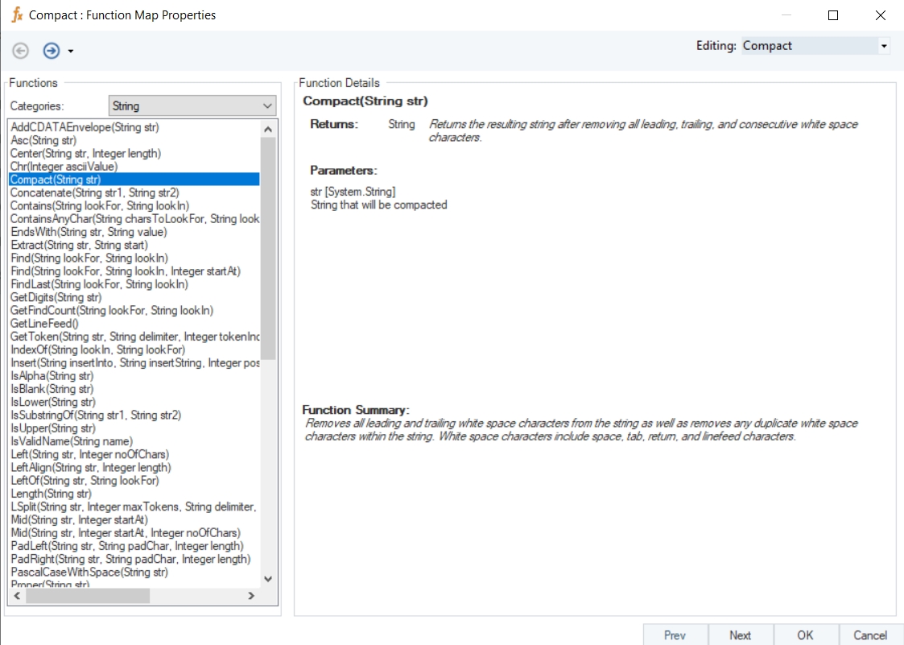Click the horizontal scrollbar thumb
This screenshot has width=904, height=645.
(89, 596)
